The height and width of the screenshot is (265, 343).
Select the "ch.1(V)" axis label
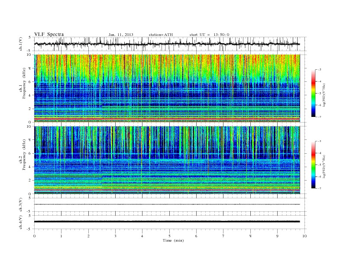(x=21, y=44)
